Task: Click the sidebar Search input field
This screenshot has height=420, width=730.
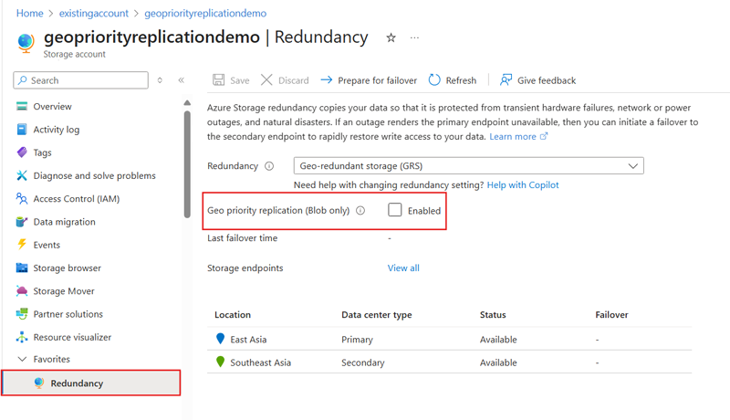Action: (x=81, y=80)
